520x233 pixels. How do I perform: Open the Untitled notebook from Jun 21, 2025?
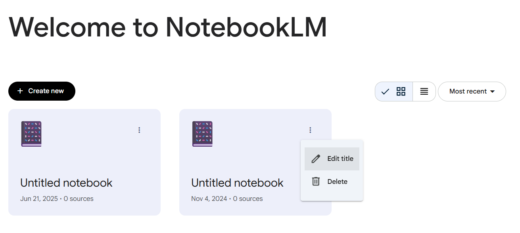click(x=66, y=183)
